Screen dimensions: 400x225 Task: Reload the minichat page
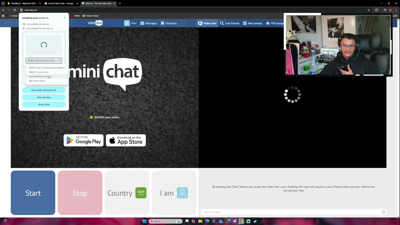[14, 10]
